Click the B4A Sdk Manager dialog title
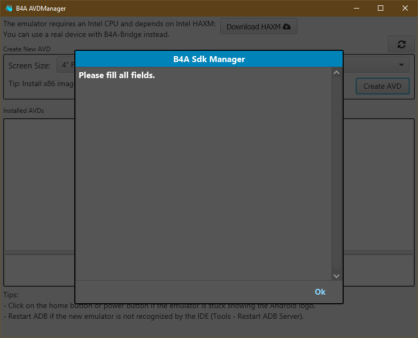Image resolution: width=418 pixels, height=338 pixels. pyautogui.click(x=209, y=59)
